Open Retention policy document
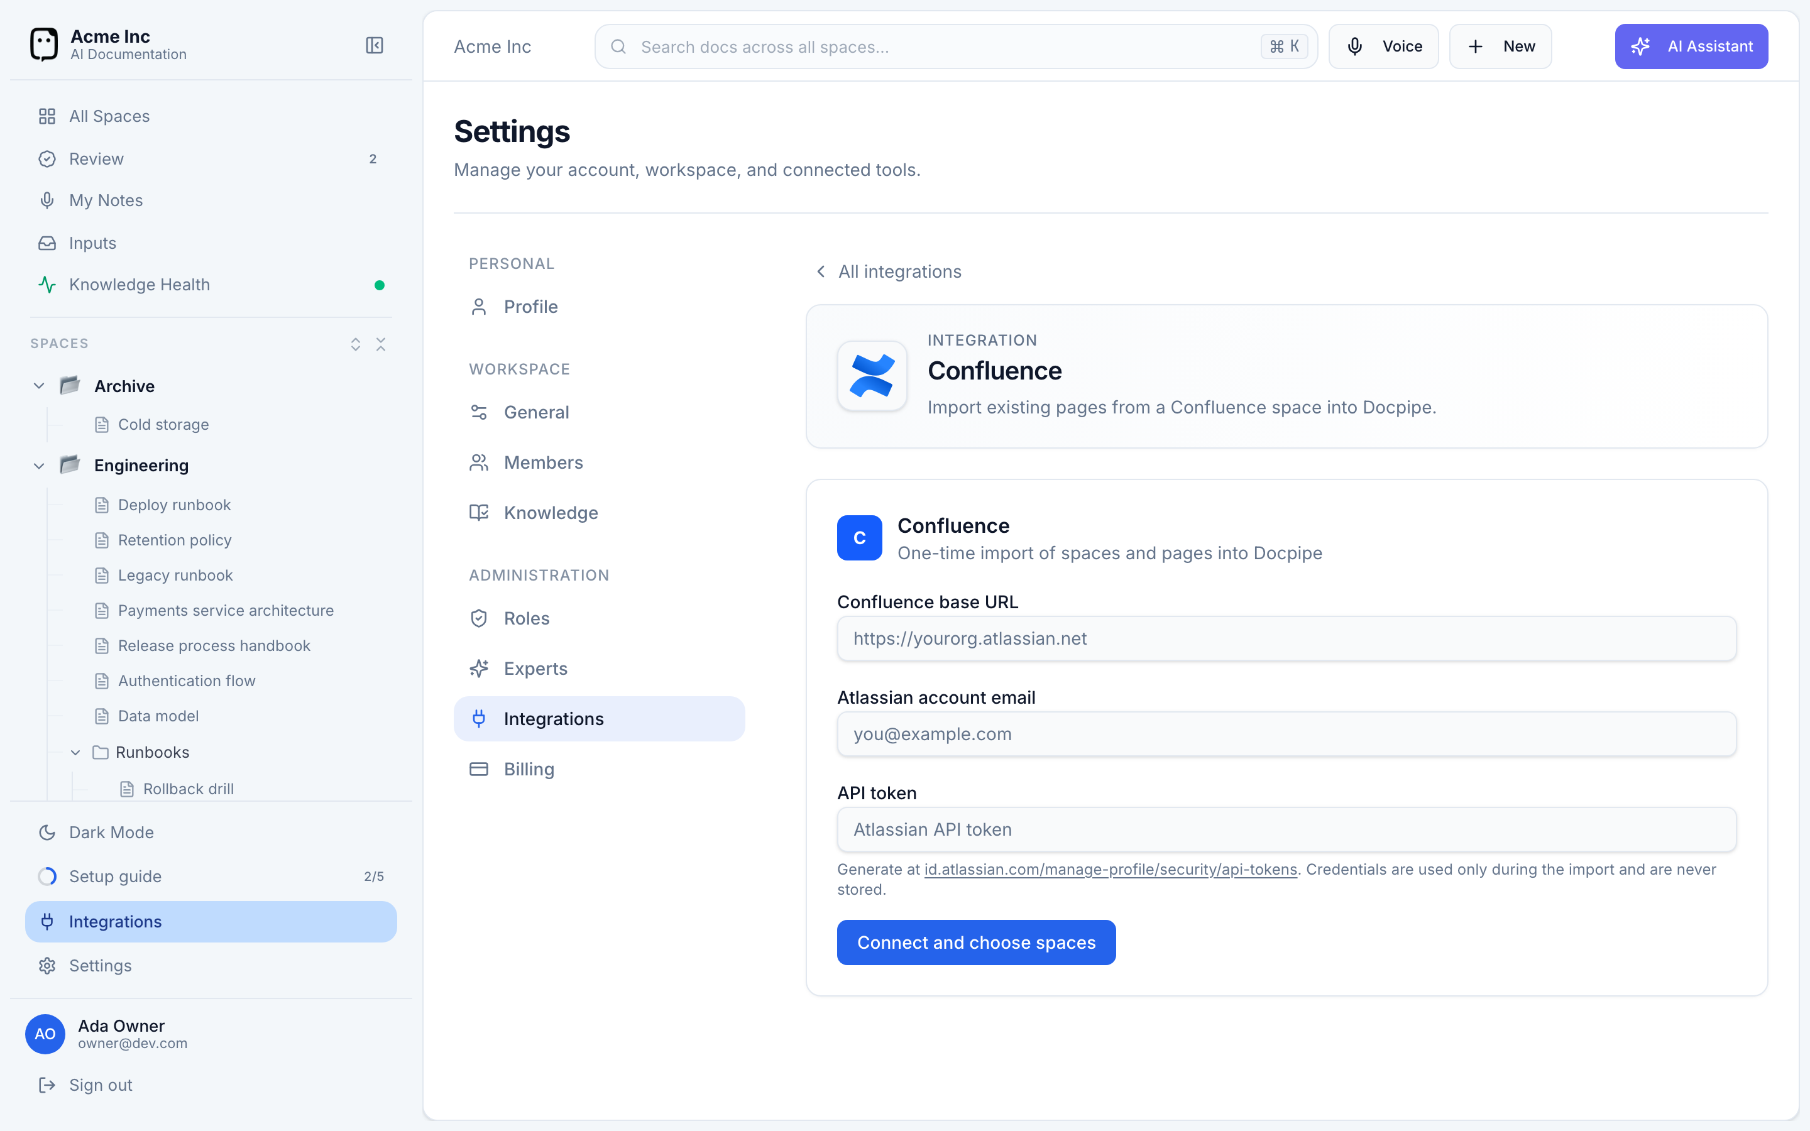This screenshot has width=1810, height=1131. [x=174, y=540]
